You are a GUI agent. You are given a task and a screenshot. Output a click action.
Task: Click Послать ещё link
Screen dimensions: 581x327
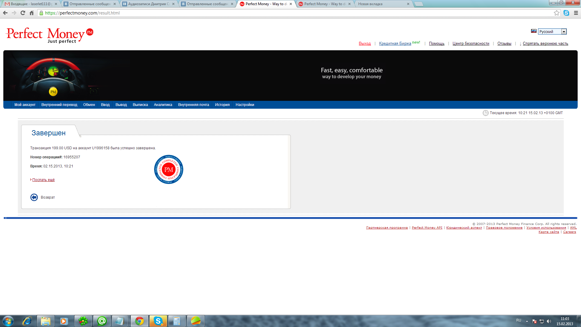44,180
